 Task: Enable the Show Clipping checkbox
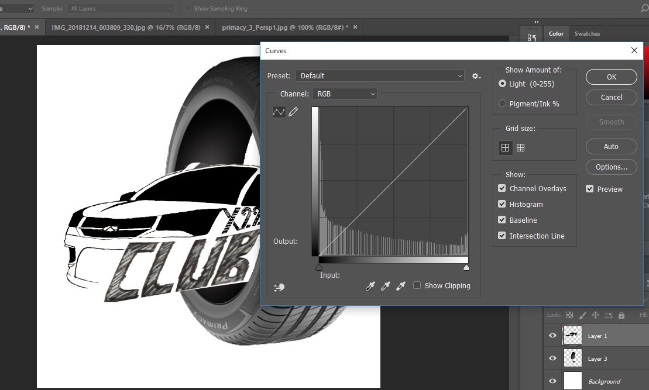pos(417,285)
